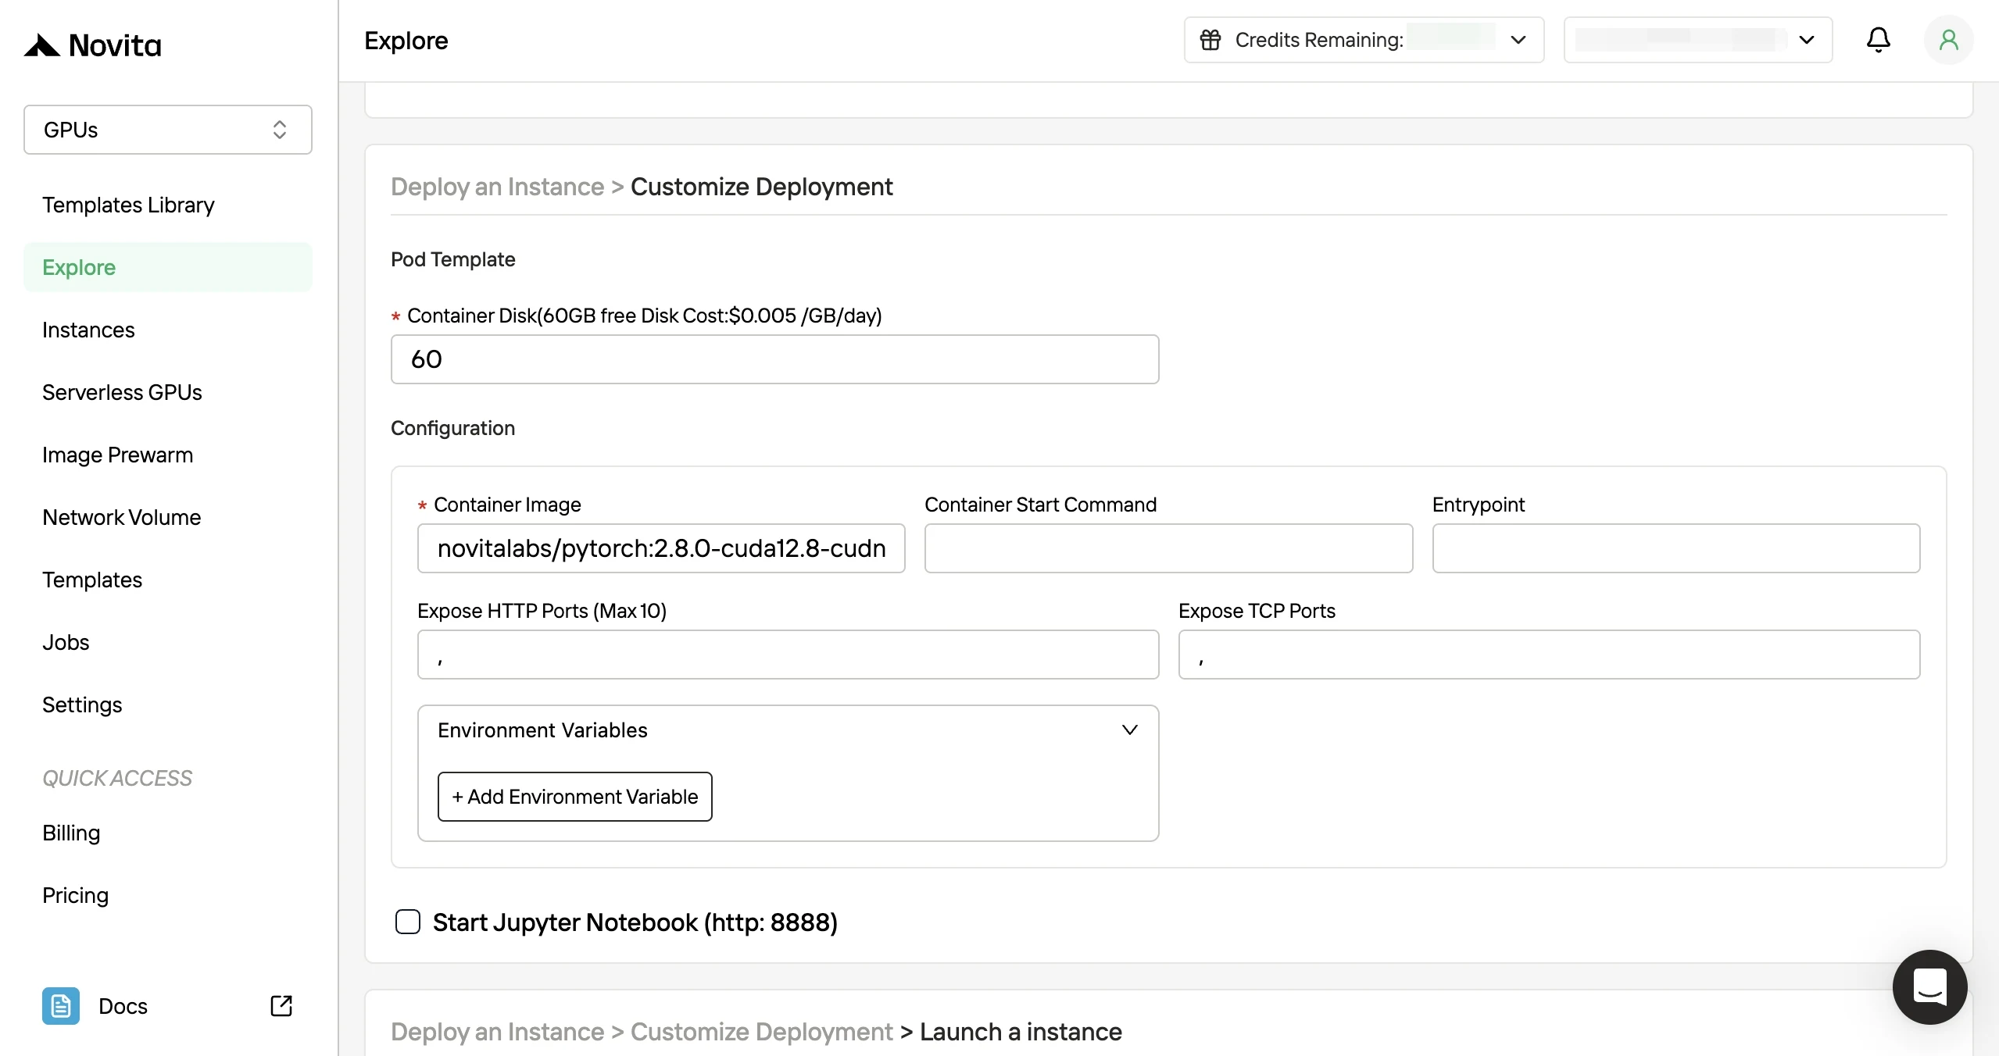Click the Novita logo
Screen dimensions: 1999x1056
point(92,45)
